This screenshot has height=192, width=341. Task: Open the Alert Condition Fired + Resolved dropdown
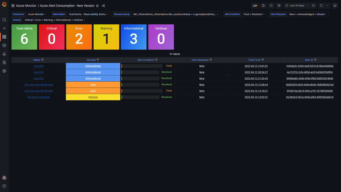coord(254,14)
